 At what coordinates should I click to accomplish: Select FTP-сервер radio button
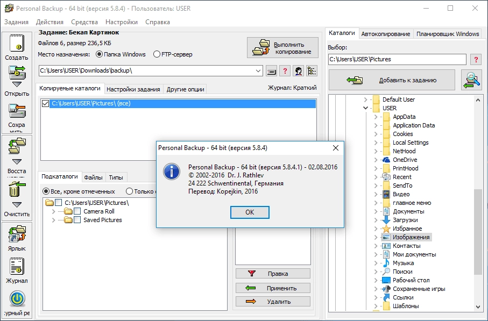(157, 54)
